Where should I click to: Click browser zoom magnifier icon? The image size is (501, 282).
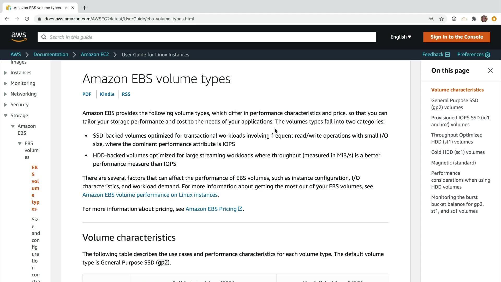point(431,19)
